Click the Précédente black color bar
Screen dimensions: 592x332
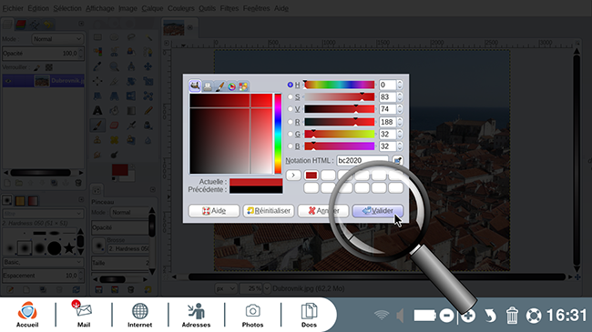pyautogui.click(x=256, y=189)
